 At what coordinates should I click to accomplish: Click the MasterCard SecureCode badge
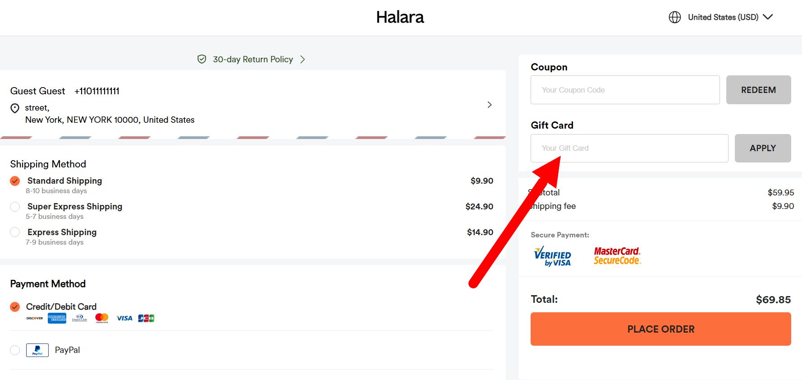click(617, 255)
